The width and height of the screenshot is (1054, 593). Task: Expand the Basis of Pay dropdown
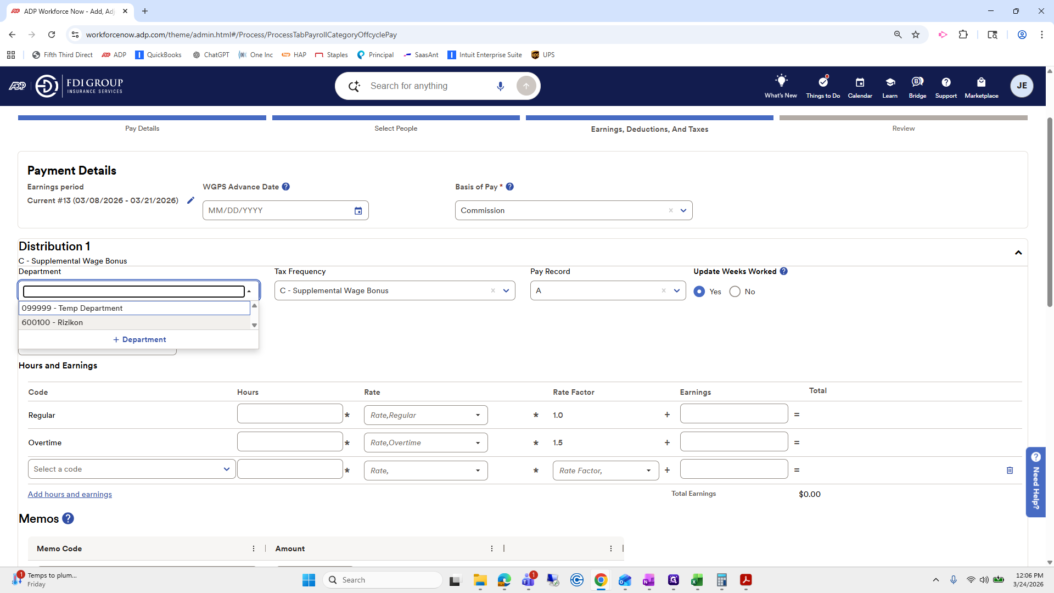pyautogui.click(x=683, y=210)
